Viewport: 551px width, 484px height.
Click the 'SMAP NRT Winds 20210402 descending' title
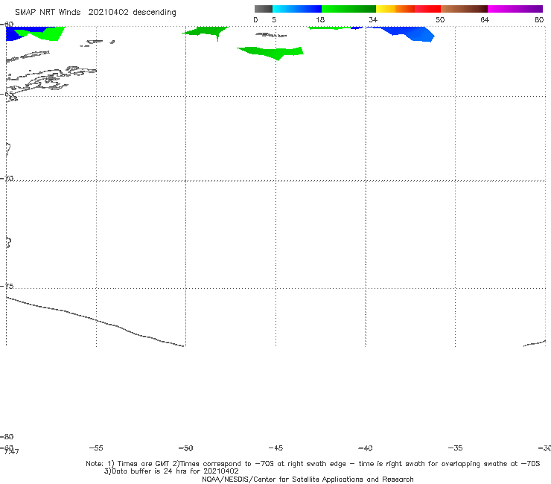click(95, 13)
